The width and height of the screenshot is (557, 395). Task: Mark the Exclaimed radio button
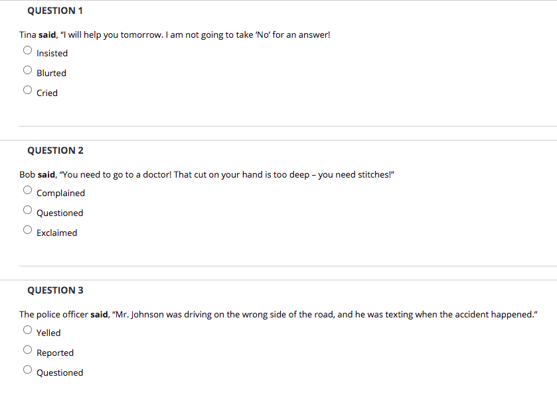pos(27,230)
